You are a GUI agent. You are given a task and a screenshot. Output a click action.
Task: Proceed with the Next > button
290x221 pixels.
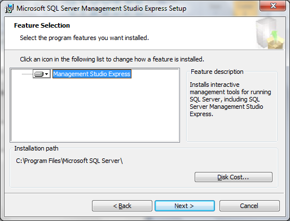coord(184,206)
